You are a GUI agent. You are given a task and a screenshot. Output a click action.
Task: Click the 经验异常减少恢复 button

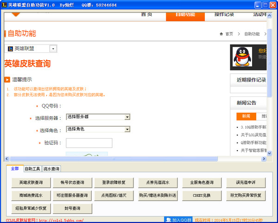(31, 209)
